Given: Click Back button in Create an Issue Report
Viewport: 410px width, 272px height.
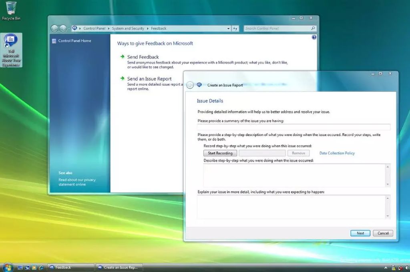Looking at the screenshot, I should click(x=190, y=85).
